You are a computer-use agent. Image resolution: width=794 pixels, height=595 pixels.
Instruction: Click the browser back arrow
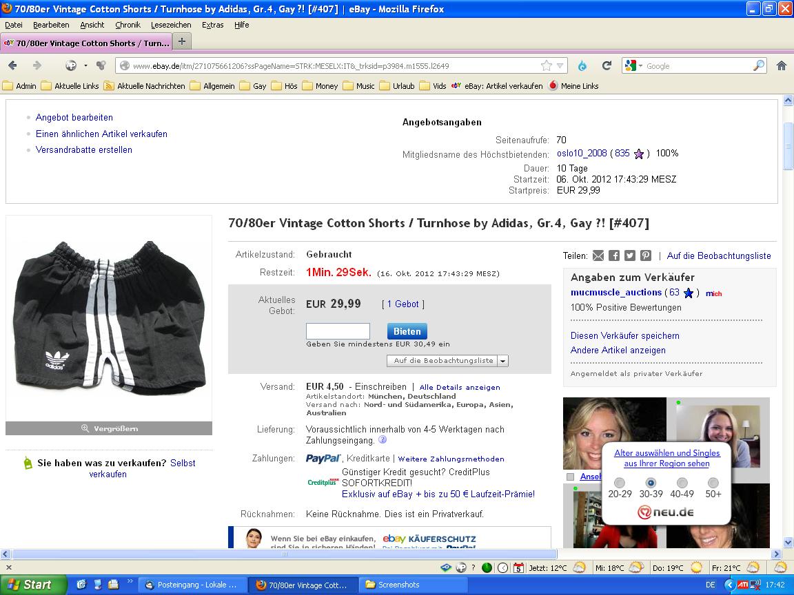(x=13, y=65)
